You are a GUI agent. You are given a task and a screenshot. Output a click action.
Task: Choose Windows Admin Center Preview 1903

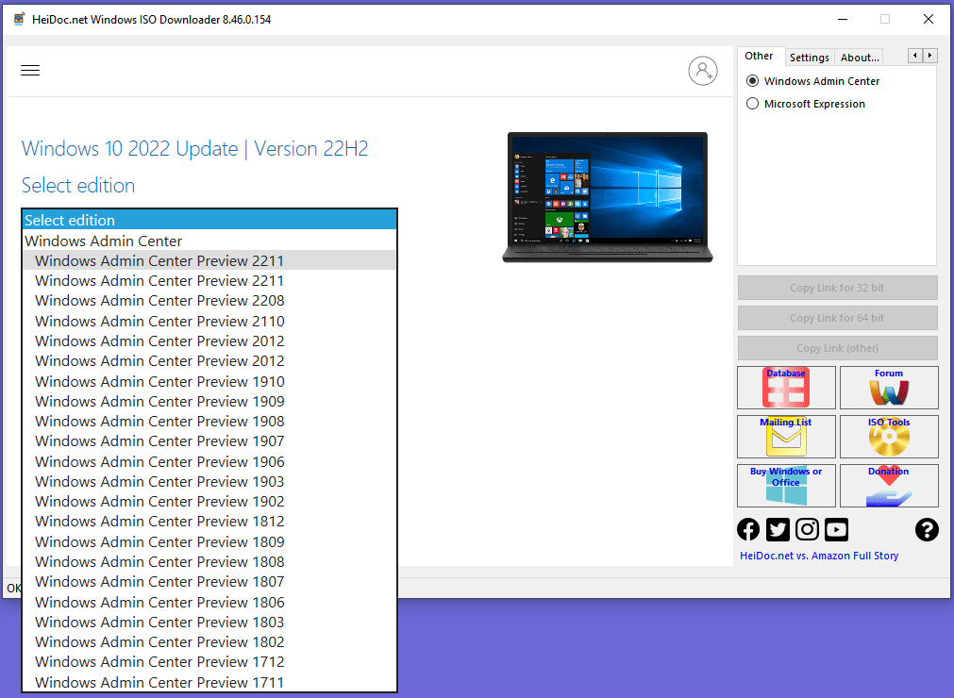209,482
